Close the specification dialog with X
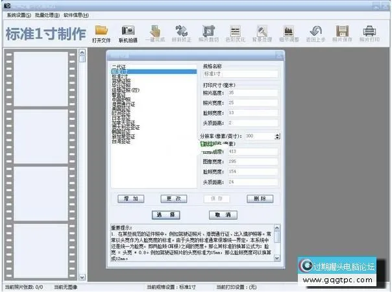 (279, 55)
